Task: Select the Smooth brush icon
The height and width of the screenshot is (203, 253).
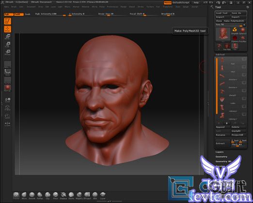Action: click(32, 195)
